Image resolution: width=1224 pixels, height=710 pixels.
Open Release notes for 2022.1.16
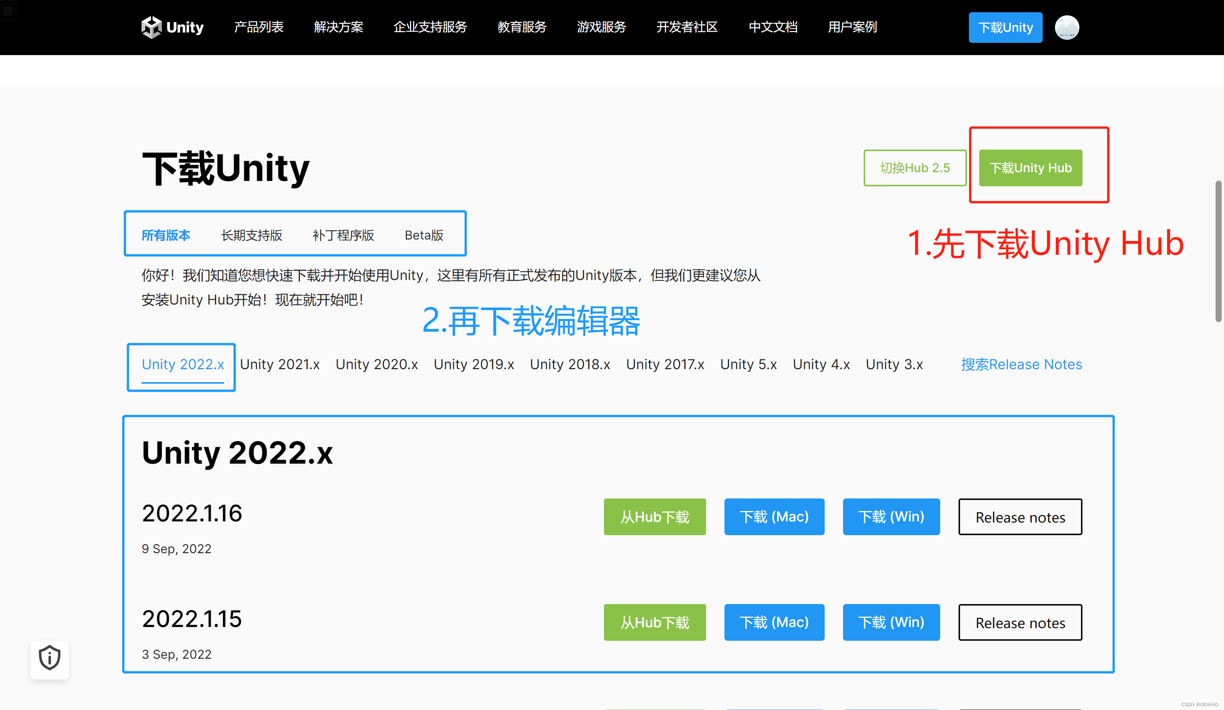point(1020,517)
